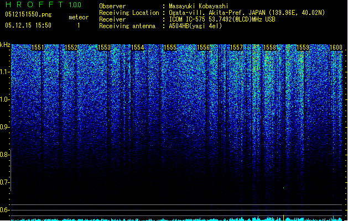
Task: Click the yellow meteor spike in the amplitude strip
Action: click(x=283, y=218)
